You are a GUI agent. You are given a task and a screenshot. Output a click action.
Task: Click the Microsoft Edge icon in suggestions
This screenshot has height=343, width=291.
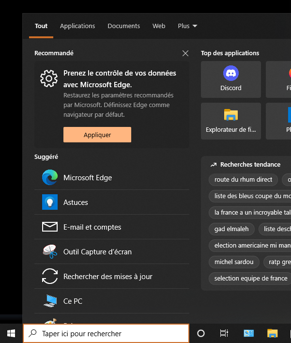click(x=50, y=178)
